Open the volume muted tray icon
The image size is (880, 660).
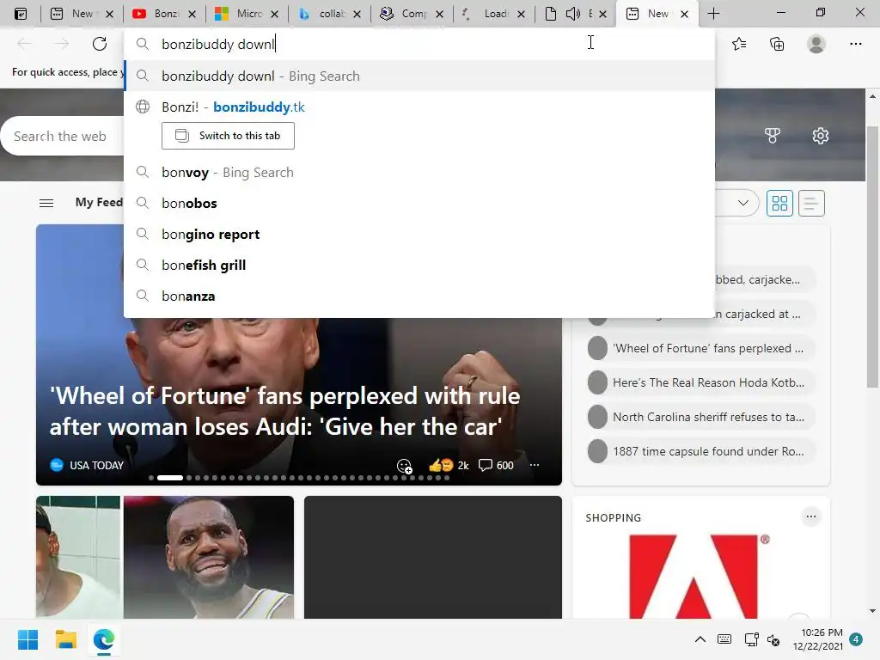[x=773, y=639]
